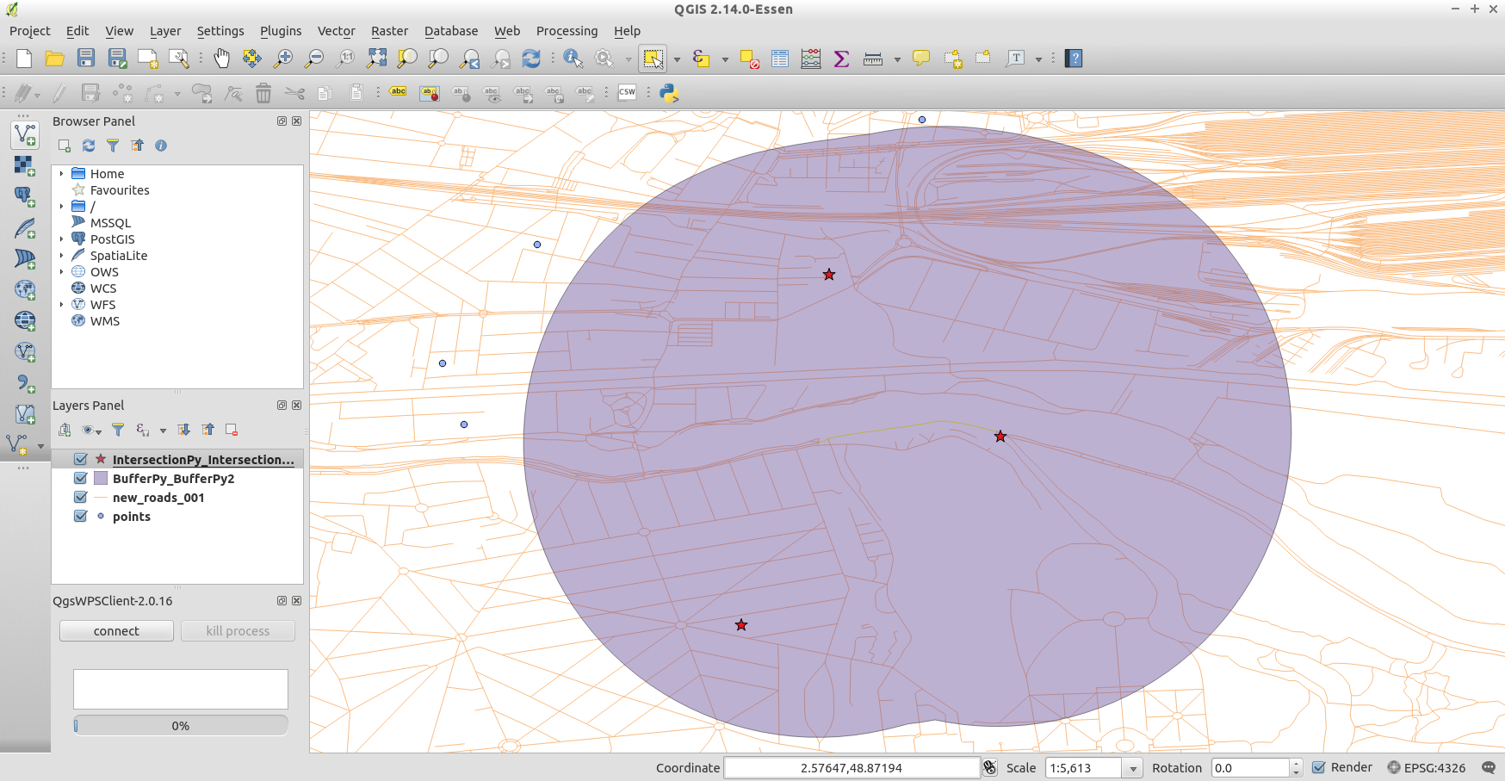Float the Layers Panel with undock button

[282, 406]
